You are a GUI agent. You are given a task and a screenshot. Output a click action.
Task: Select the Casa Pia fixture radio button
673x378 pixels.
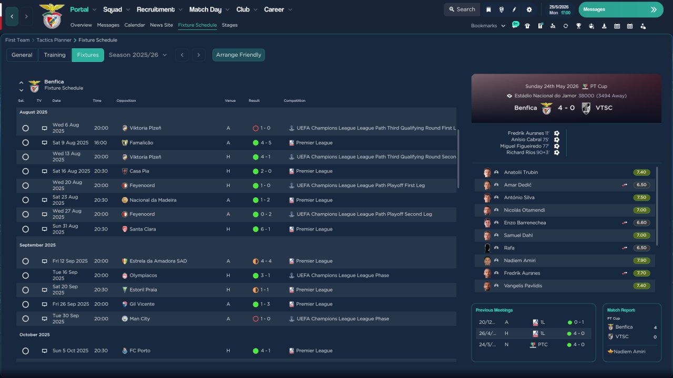25,171
